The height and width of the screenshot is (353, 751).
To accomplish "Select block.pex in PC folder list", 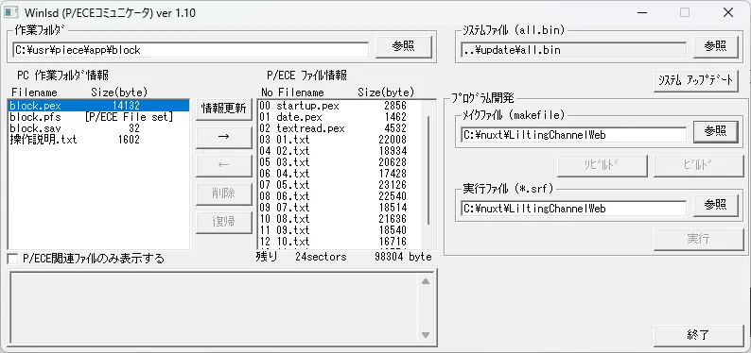I will [98, 106].
